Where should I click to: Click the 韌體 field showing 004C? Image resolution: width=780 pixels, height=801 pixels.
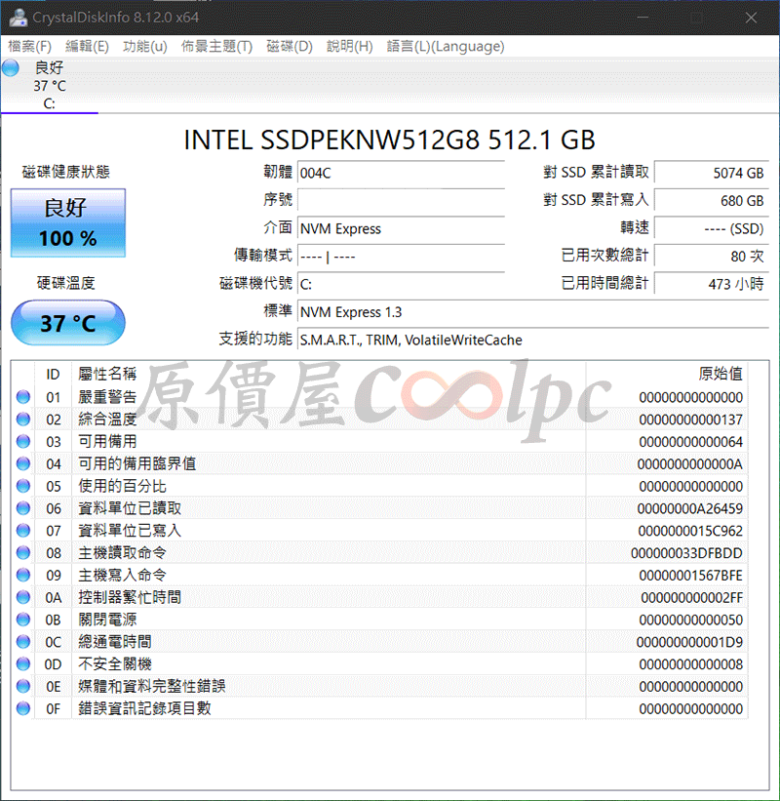(401, 173)
